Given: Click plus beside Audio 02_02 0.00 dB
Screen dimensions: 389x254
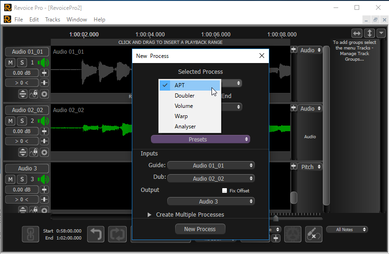Looking at the screenshot, I should pyautogui.click(x=44, y=131).
